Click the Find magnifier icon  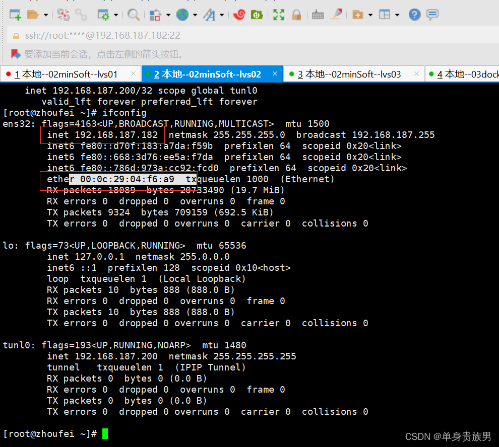[x=133, y=15]
